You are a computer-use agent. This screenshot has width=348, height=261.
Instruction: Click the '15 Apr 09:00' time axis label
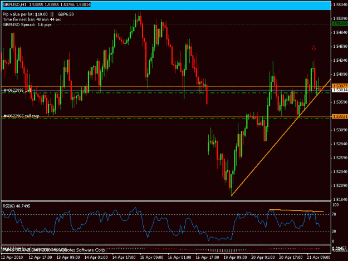[151, 257]
